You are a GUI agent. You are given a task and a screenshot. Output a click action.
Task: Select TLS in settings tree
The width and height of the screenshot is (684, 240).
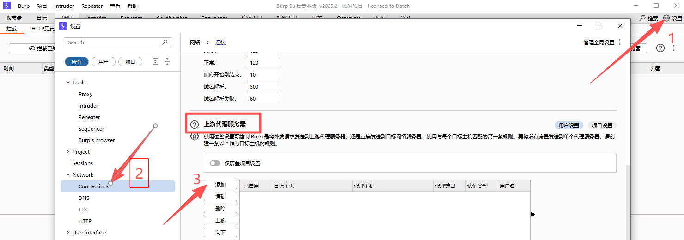[x=83, y=210]
